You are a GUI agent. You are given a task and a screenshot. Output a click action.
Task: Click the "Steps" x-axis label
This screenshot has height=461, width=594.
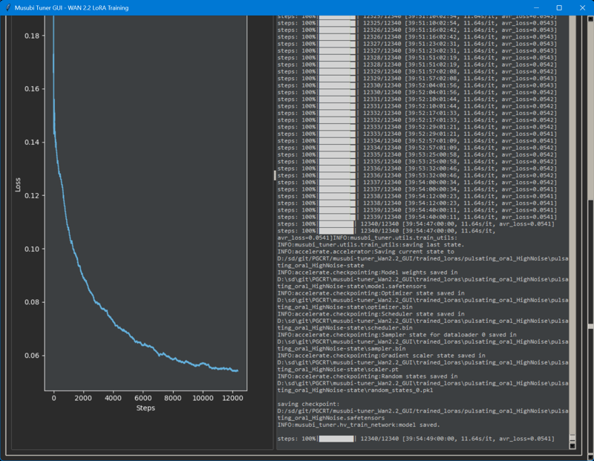tap(146, 408)
